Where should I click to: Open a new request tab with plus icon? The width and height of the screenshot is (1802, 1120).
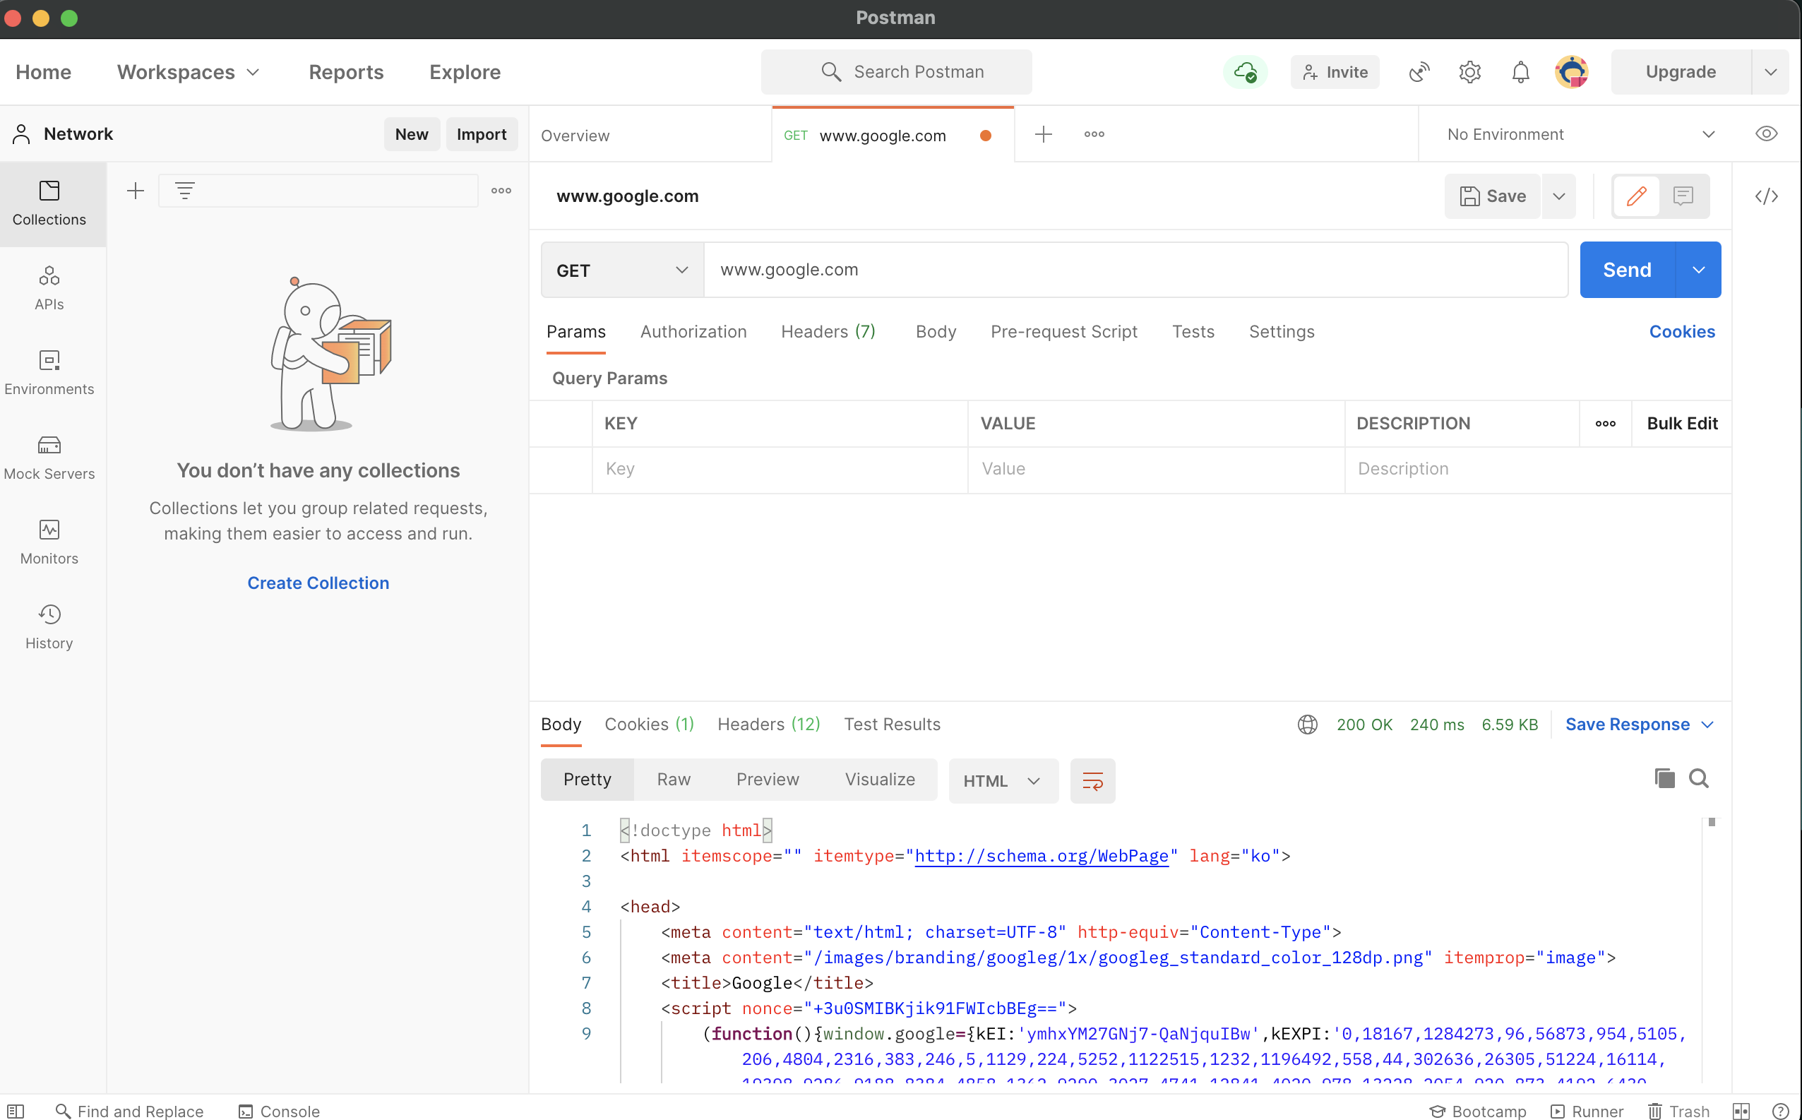click(1044, 134)
